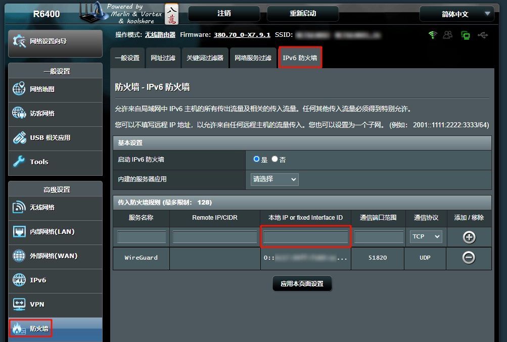
Task: Click the 本地 IP input field for the new rule
Action: [305, 237]
